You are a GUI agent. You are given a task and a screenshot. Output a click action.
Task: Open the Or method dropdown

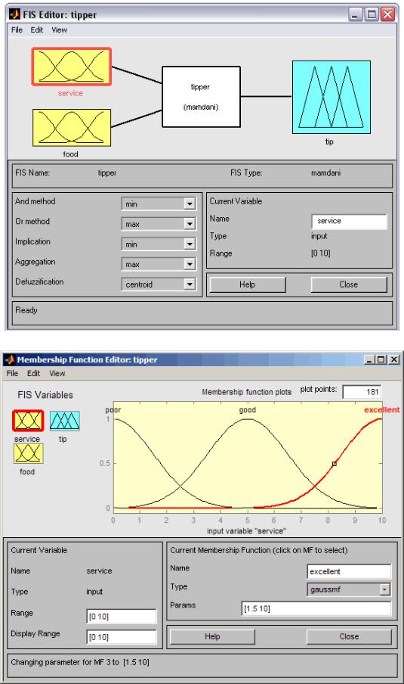159,224
